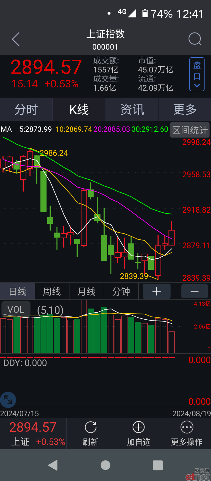The width and height of the screenshot is (211, 481).
Task: Zoom in chart with plus button
Action: tap(156, 291)
